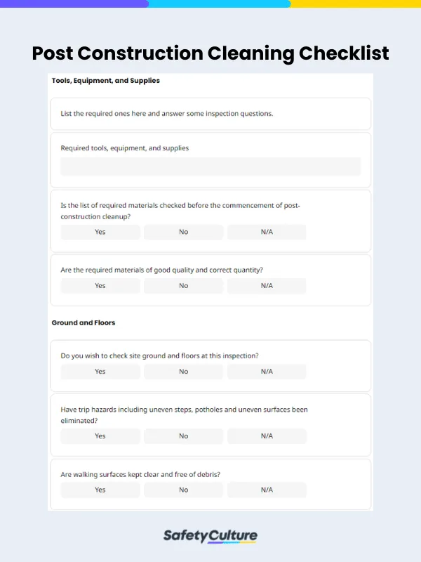Pick Yes for walking surfaces kept clear
This screenshot has width=421, height=562.
(x=100, y=490)
